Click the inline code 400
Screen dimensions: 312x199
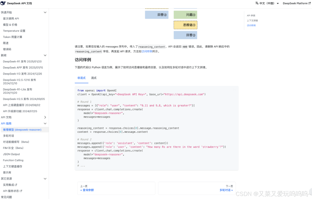pos(185,47)
